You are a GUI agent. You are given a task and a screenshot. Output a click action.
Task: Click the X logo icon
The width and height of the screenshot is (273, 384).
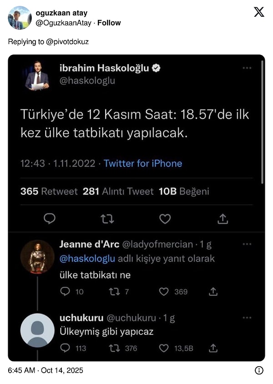coord(259,12)
